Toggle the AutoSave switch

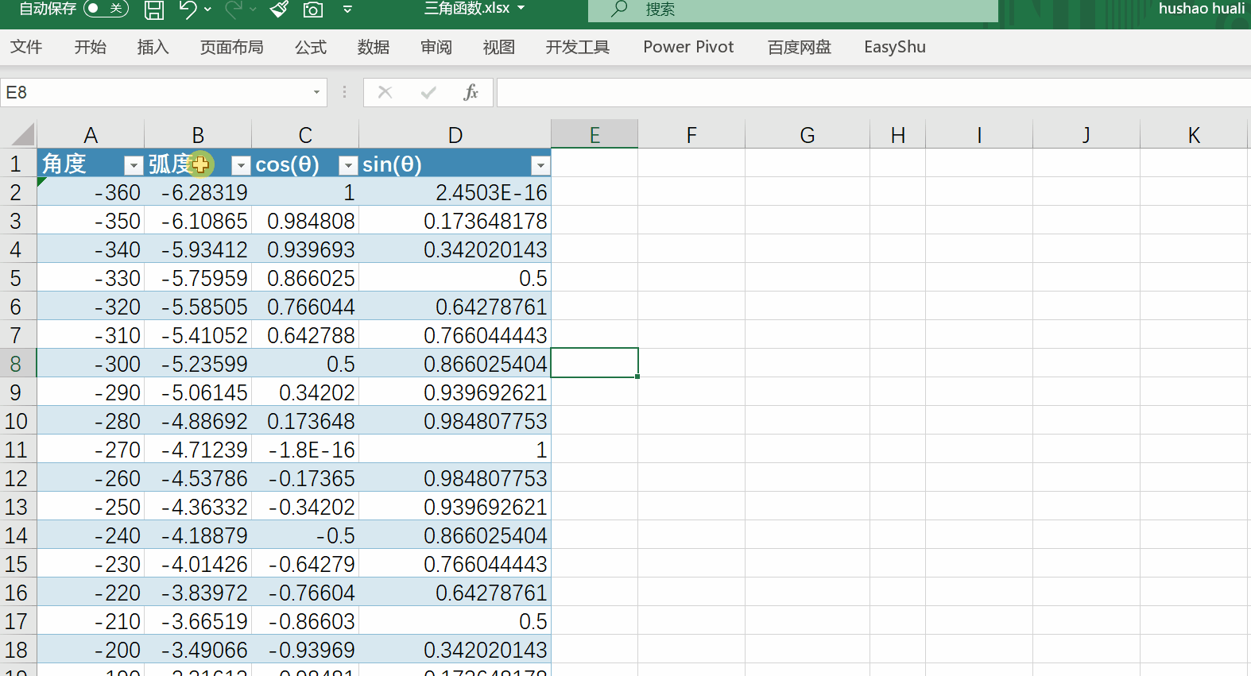tap(106, 9)
